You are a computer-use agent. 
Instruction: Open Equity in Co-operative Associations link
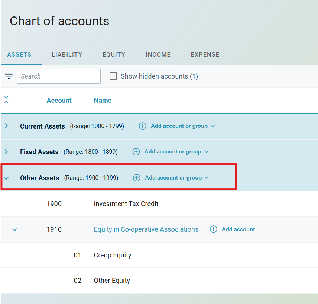pyautogui.click(x=146, y=229)
